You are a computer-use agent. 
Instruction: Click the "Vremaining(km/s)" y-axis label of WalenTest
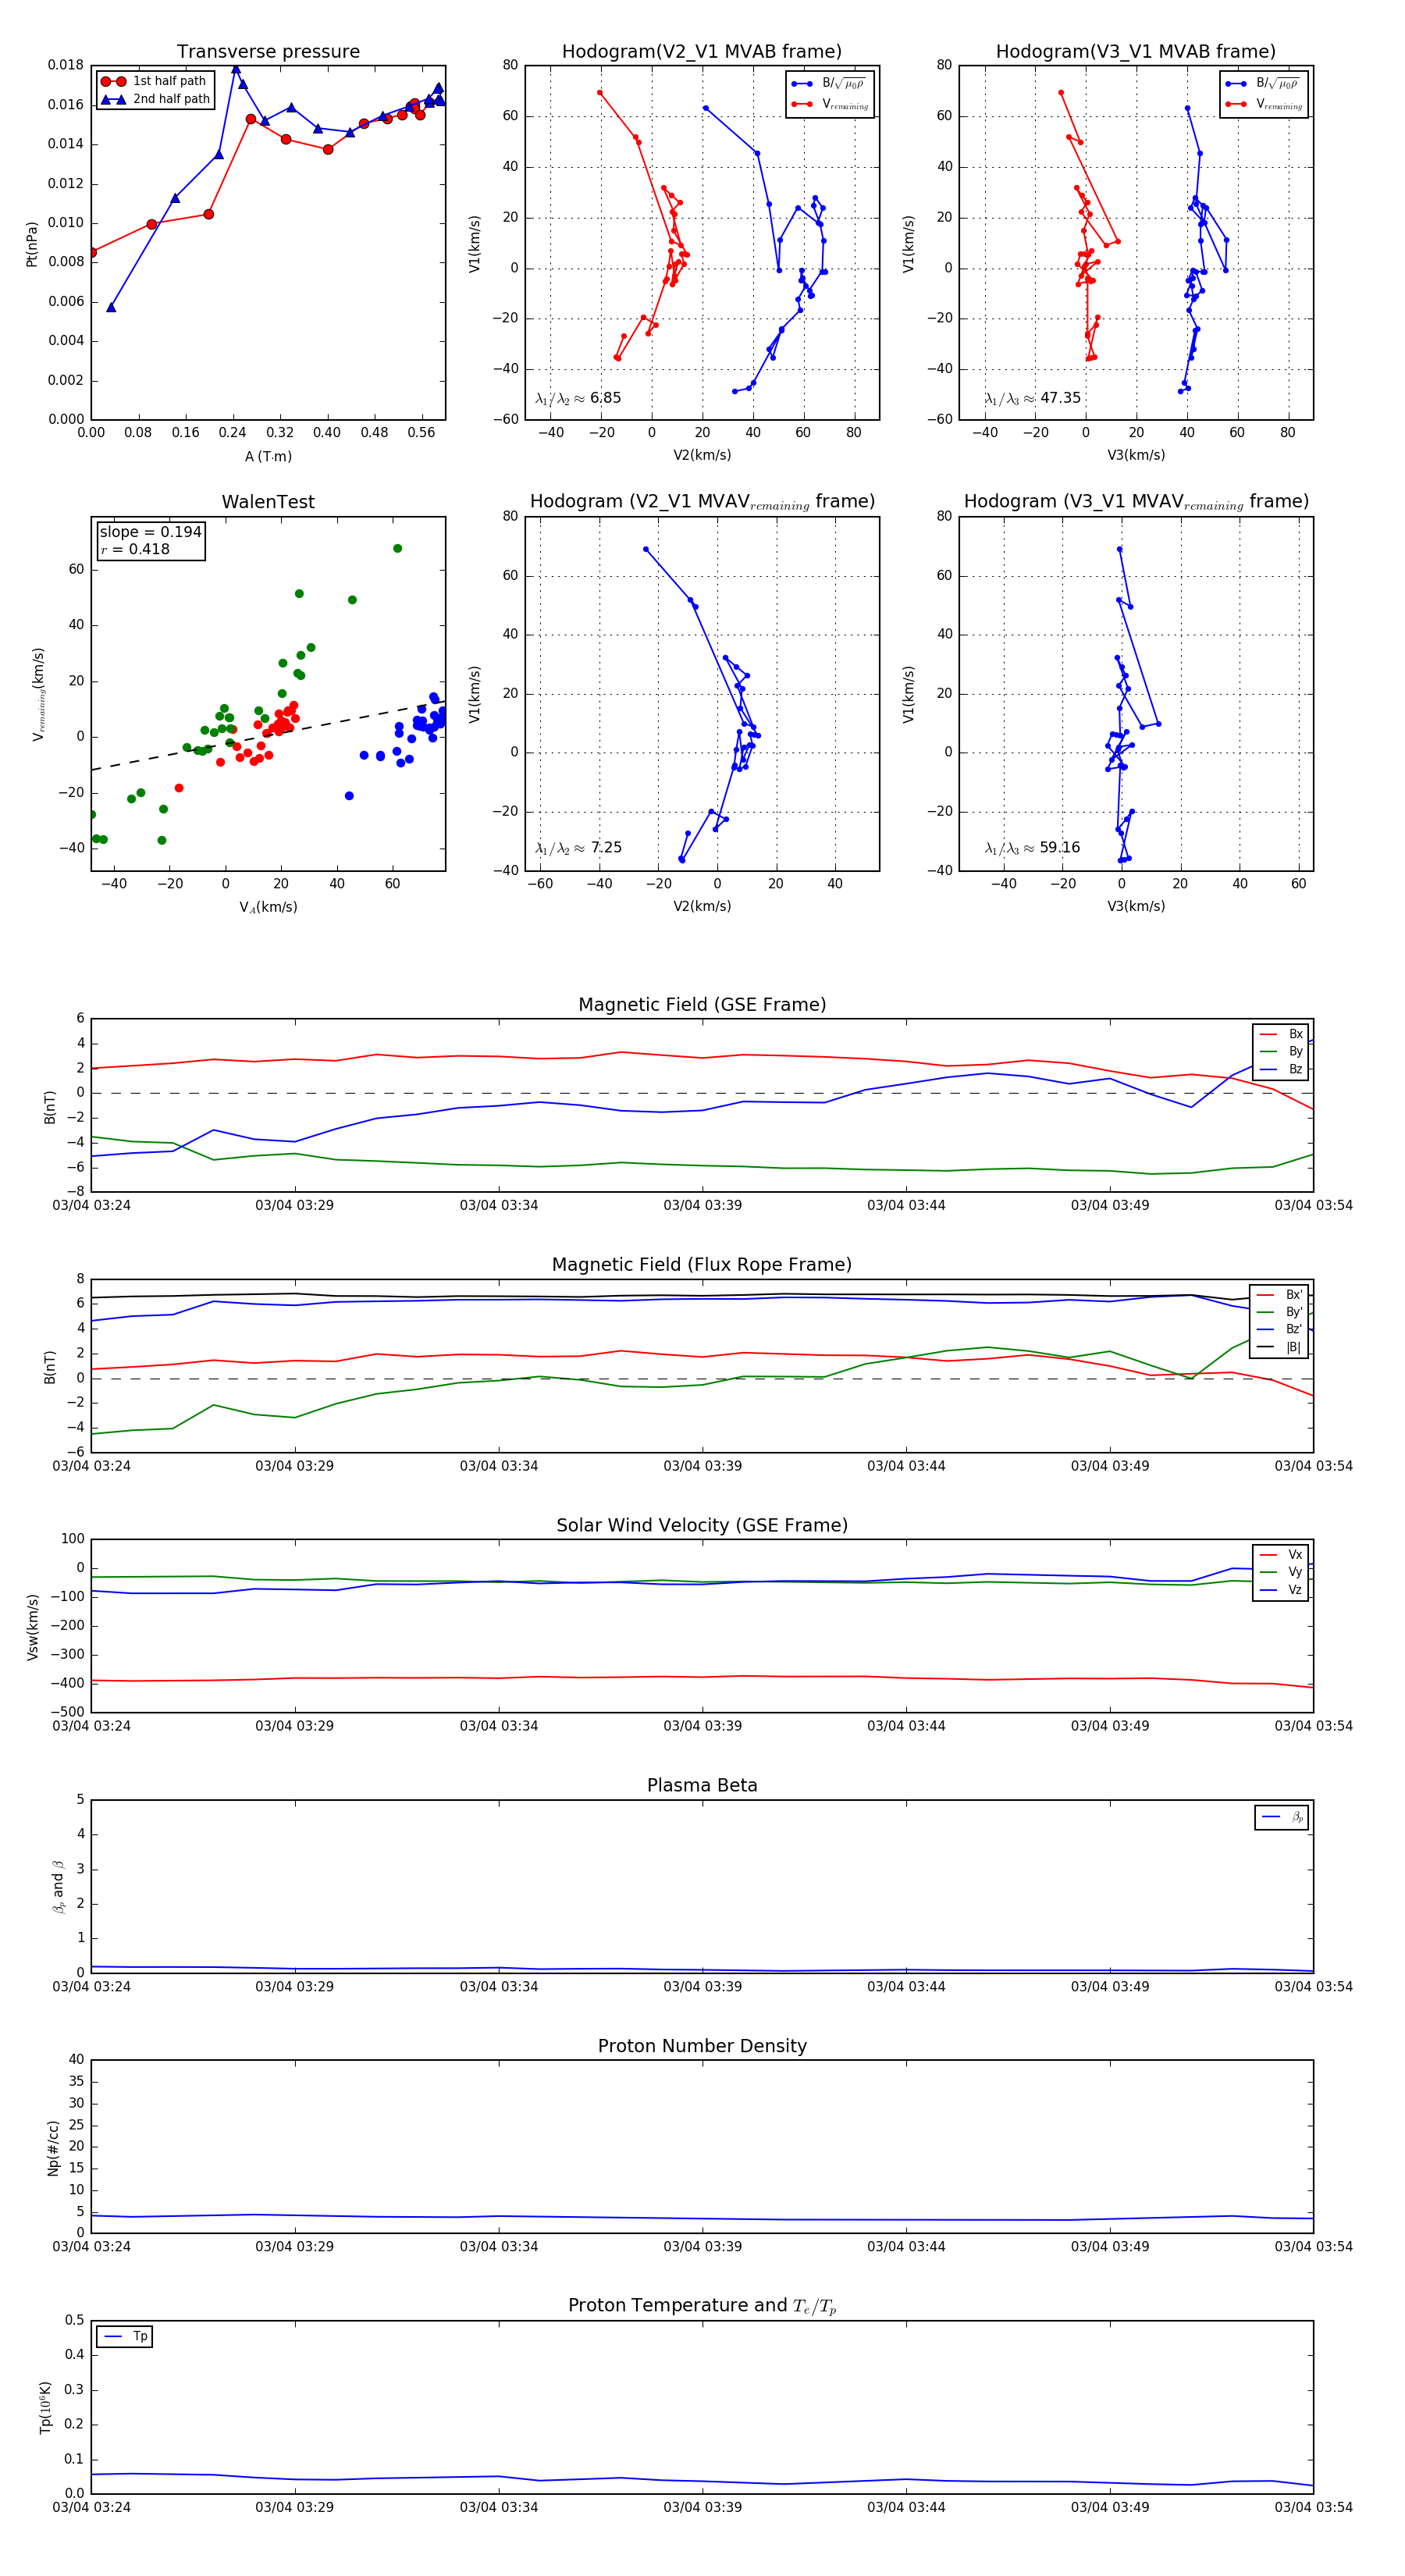(38, 694)
